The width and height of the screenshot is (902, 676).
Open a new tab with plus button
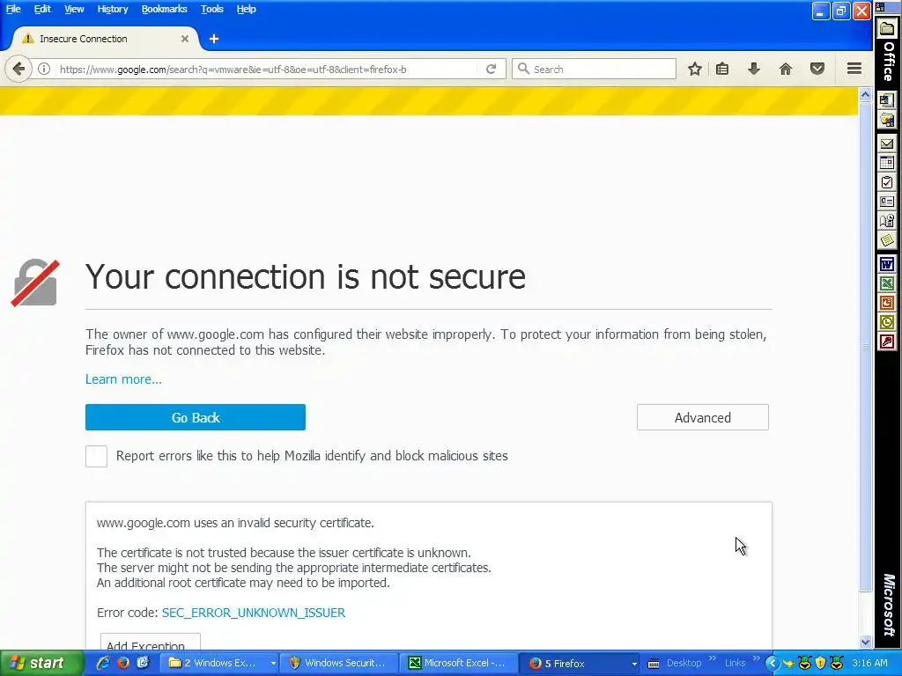(x=214, y=39)
